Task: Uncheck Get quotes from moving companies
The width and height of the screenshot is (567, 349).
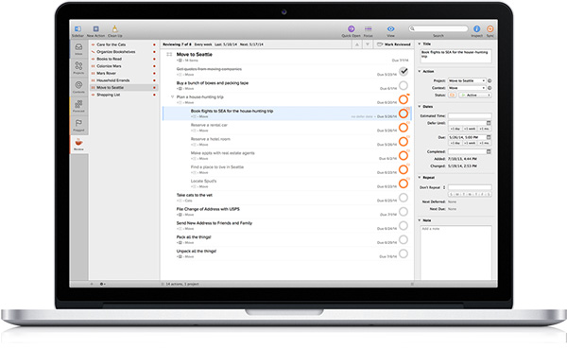Action: (404, 71)
